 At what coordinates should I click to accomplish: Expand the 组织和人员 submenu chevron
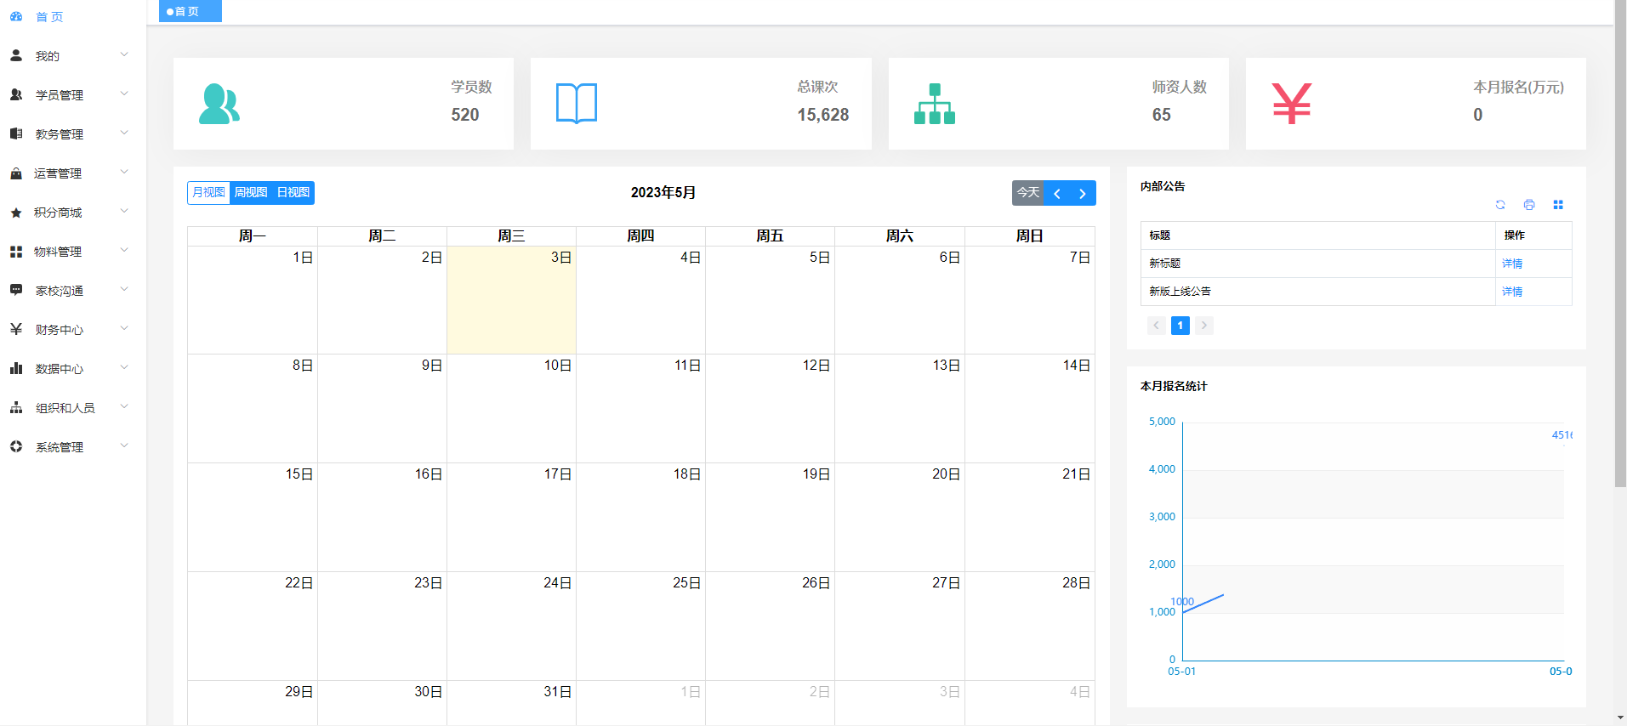pos(124,406)
